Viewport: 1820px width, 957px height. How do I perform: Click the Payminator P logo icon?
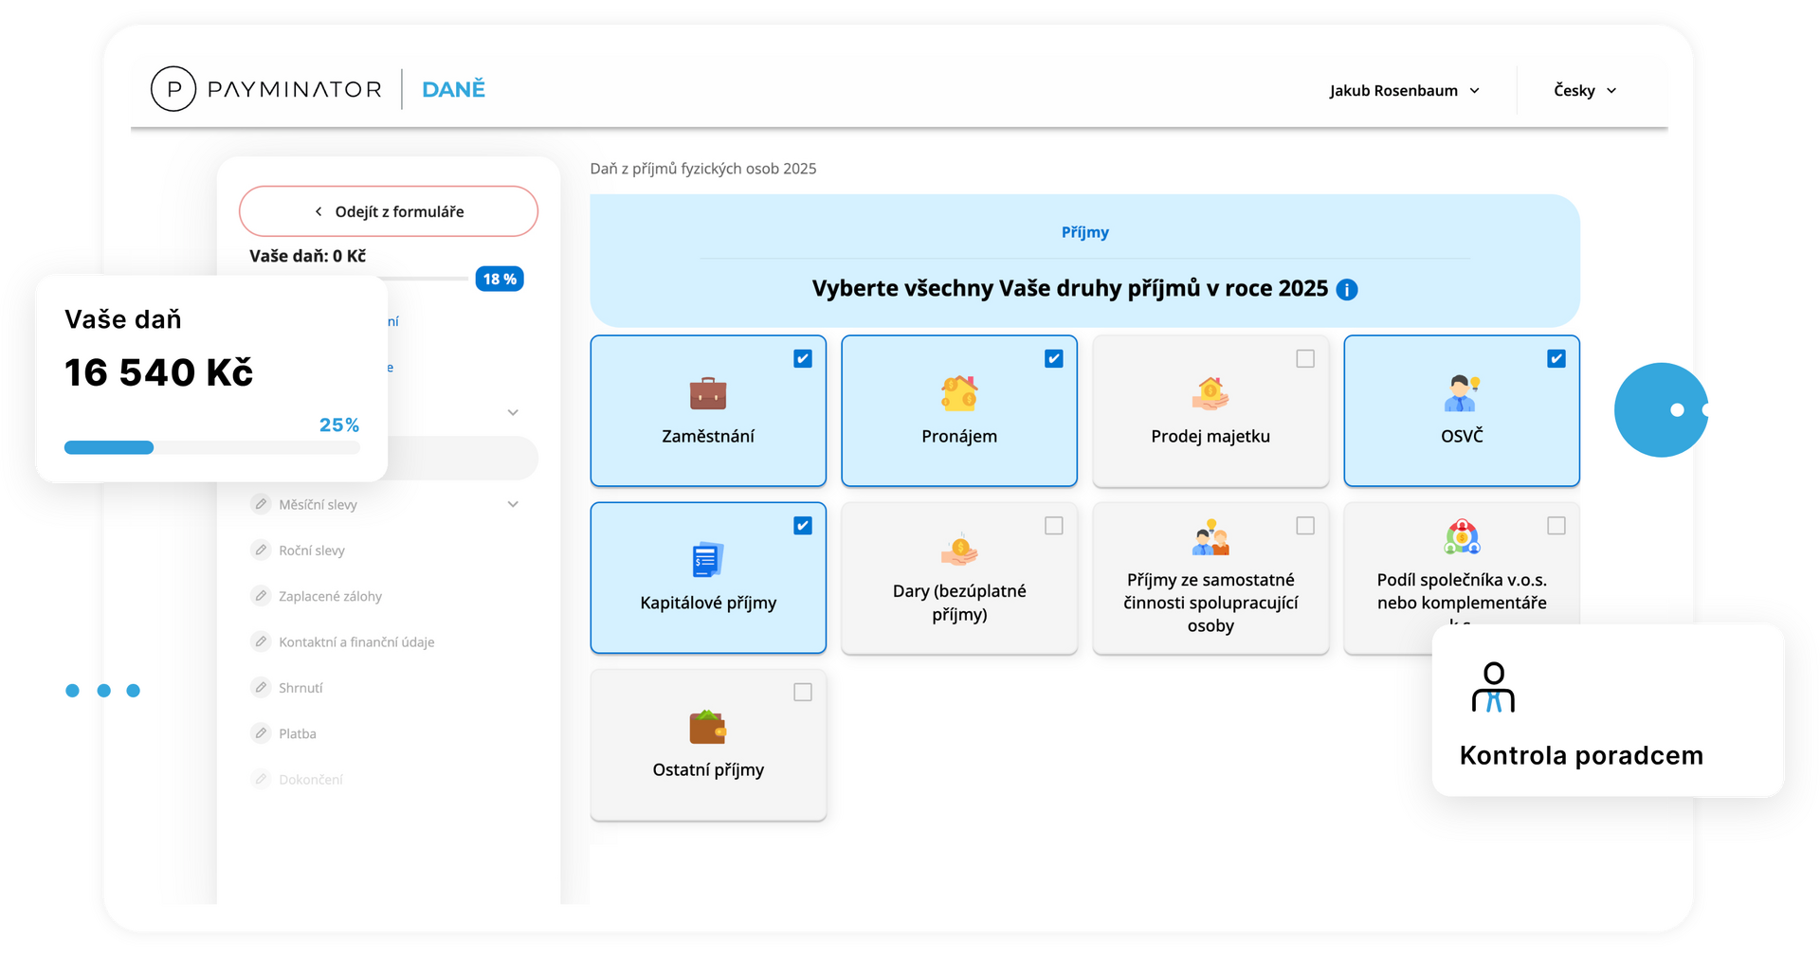click(173, 89)
